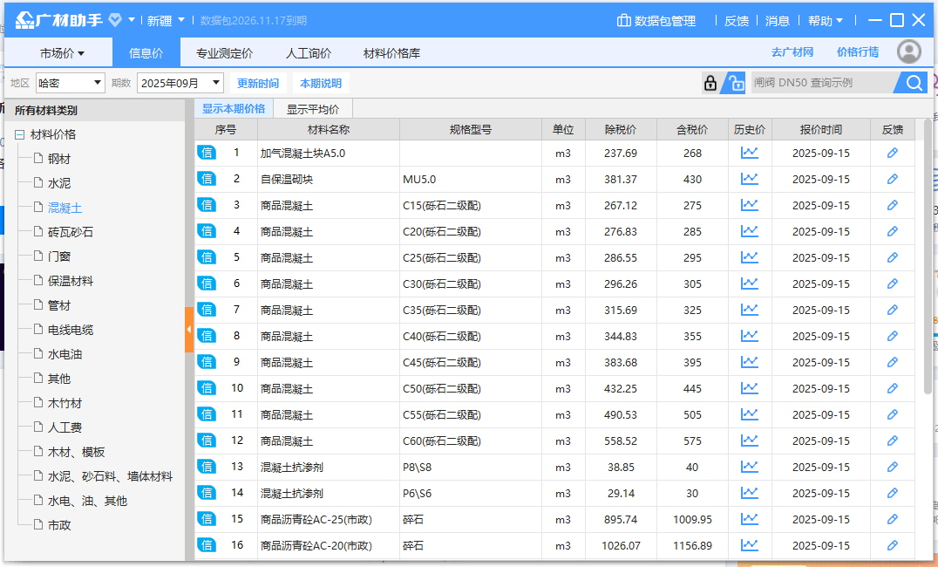Open the 去广材网 link
The height and width of the screenshot is (567, 938).
[792, 52]
